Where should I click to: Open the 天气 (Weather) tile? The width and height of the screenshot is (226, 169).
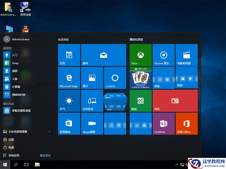(69, 101)
